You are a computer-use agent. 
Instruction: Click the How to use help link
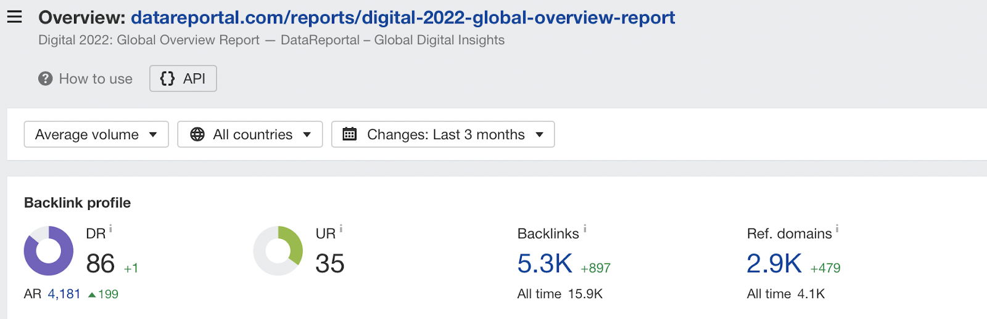click(96, 79)
